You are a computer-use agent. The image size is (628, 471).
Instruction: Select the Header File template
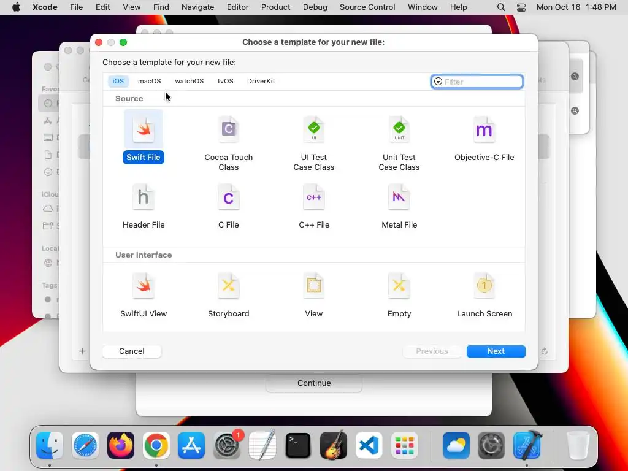point(144,206)
